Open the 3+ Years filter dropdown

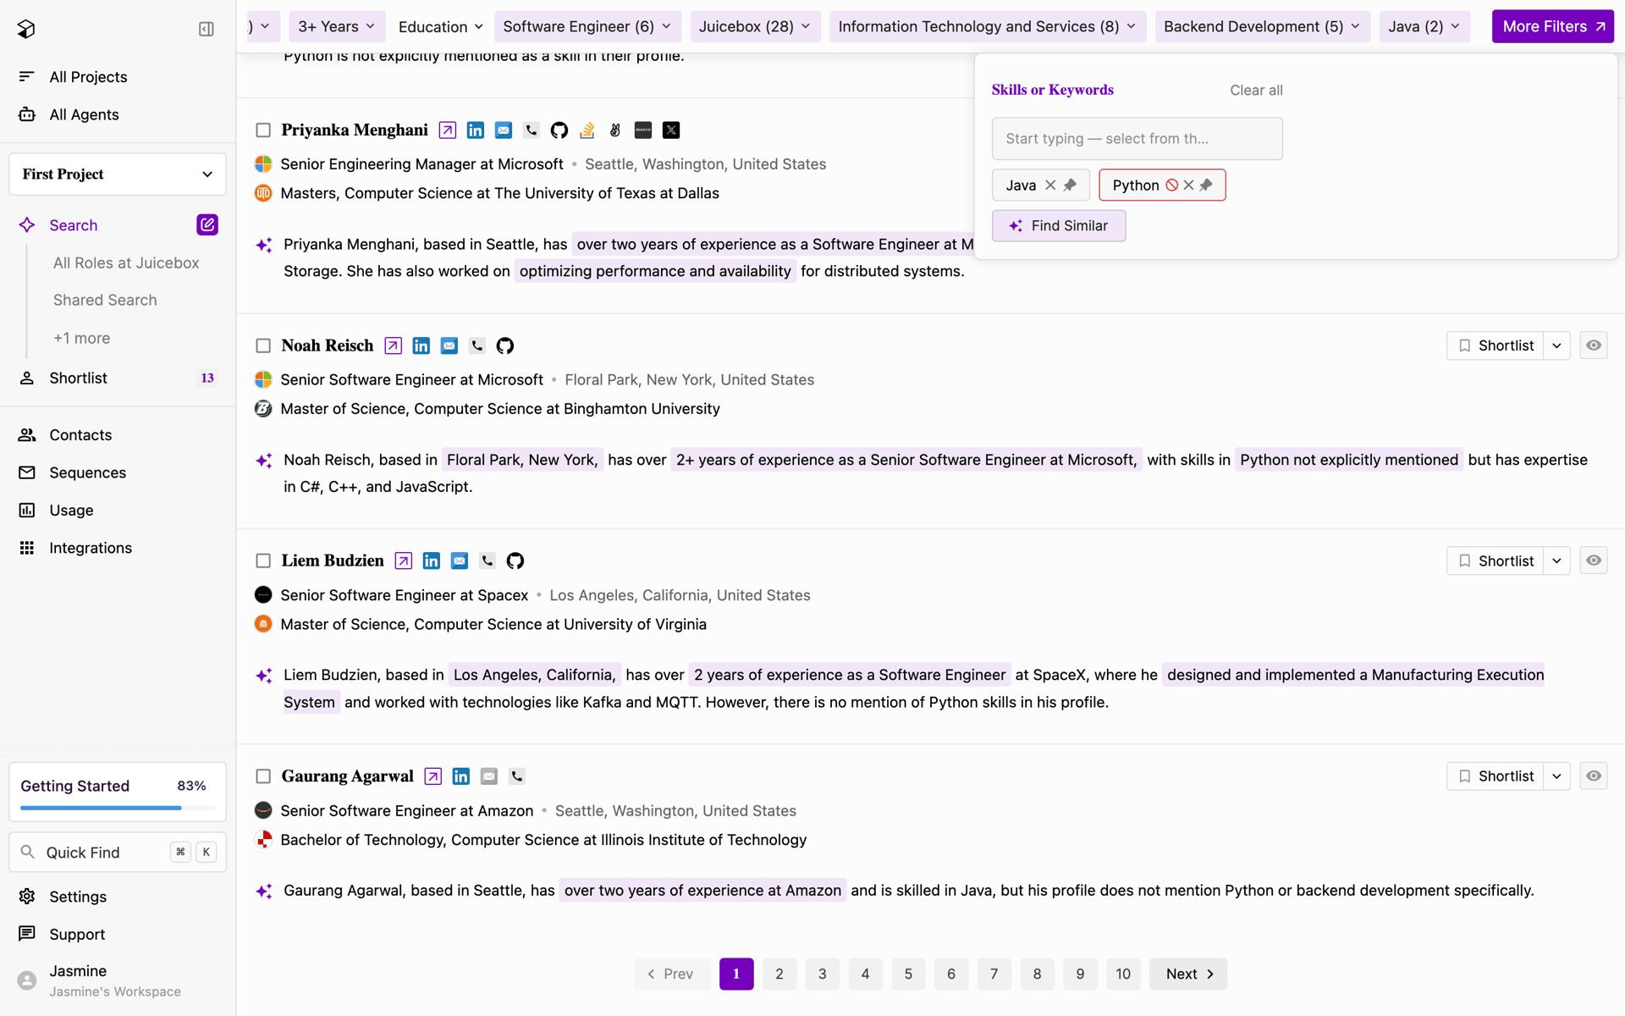[x=337, y=27]
